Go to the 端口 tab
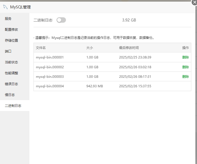 pyautogui.click(x=15, y=51)
